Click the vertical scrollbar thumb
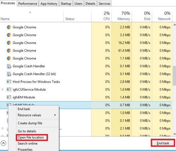Viewport: 176px width, 151px height. point(175,76)
